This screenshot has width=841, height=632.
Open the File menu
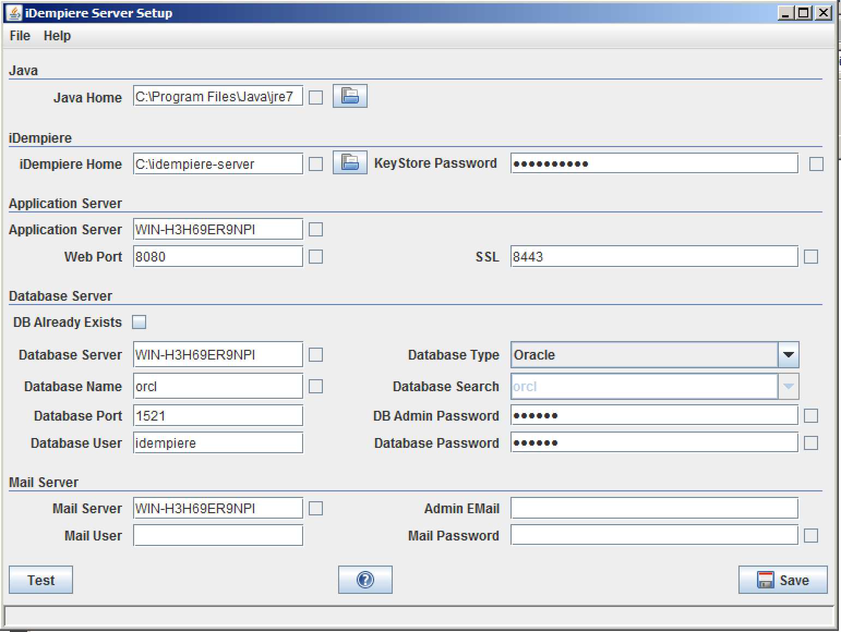pos(20,36)
